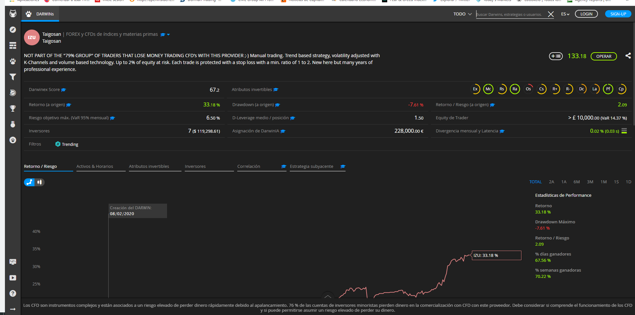Select the 1D time range
Screen dimensions: 635x315
[x=628, y=182]
